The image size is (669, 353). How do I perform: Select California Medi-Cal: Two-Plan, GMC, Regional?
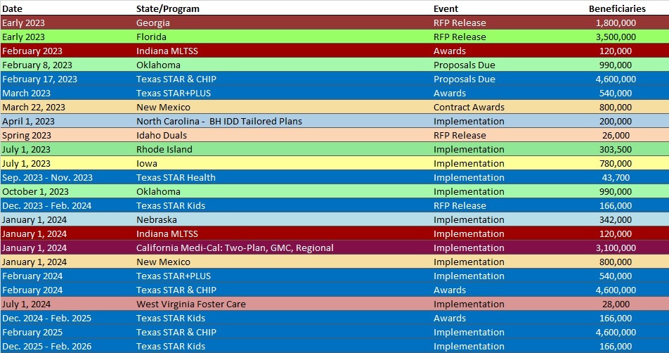pos(235,248)
